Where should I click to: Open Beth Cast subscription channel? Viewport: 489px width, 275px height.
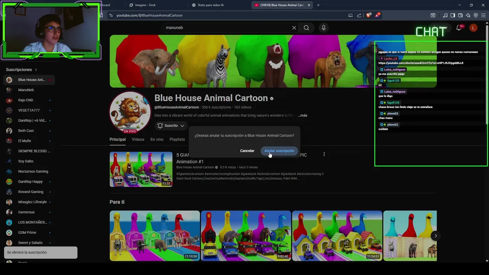click(29, 131)
